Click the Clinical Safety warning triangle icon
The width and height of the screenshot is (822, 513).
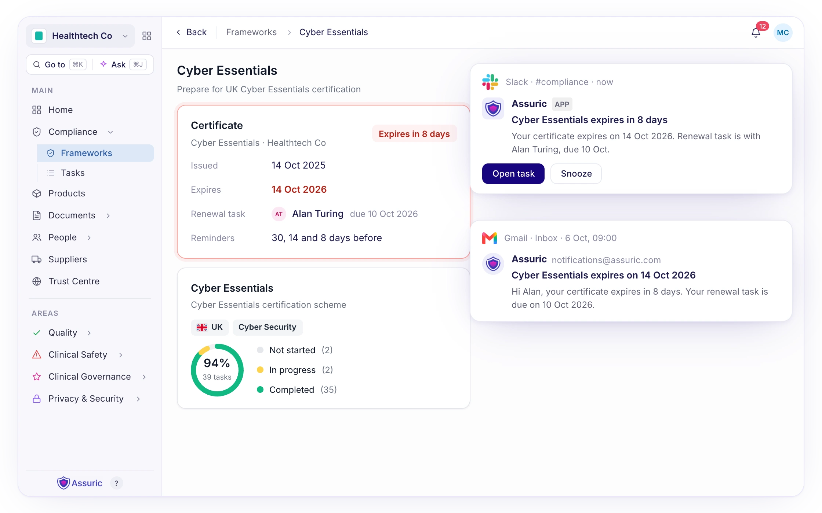click(37, 355)
